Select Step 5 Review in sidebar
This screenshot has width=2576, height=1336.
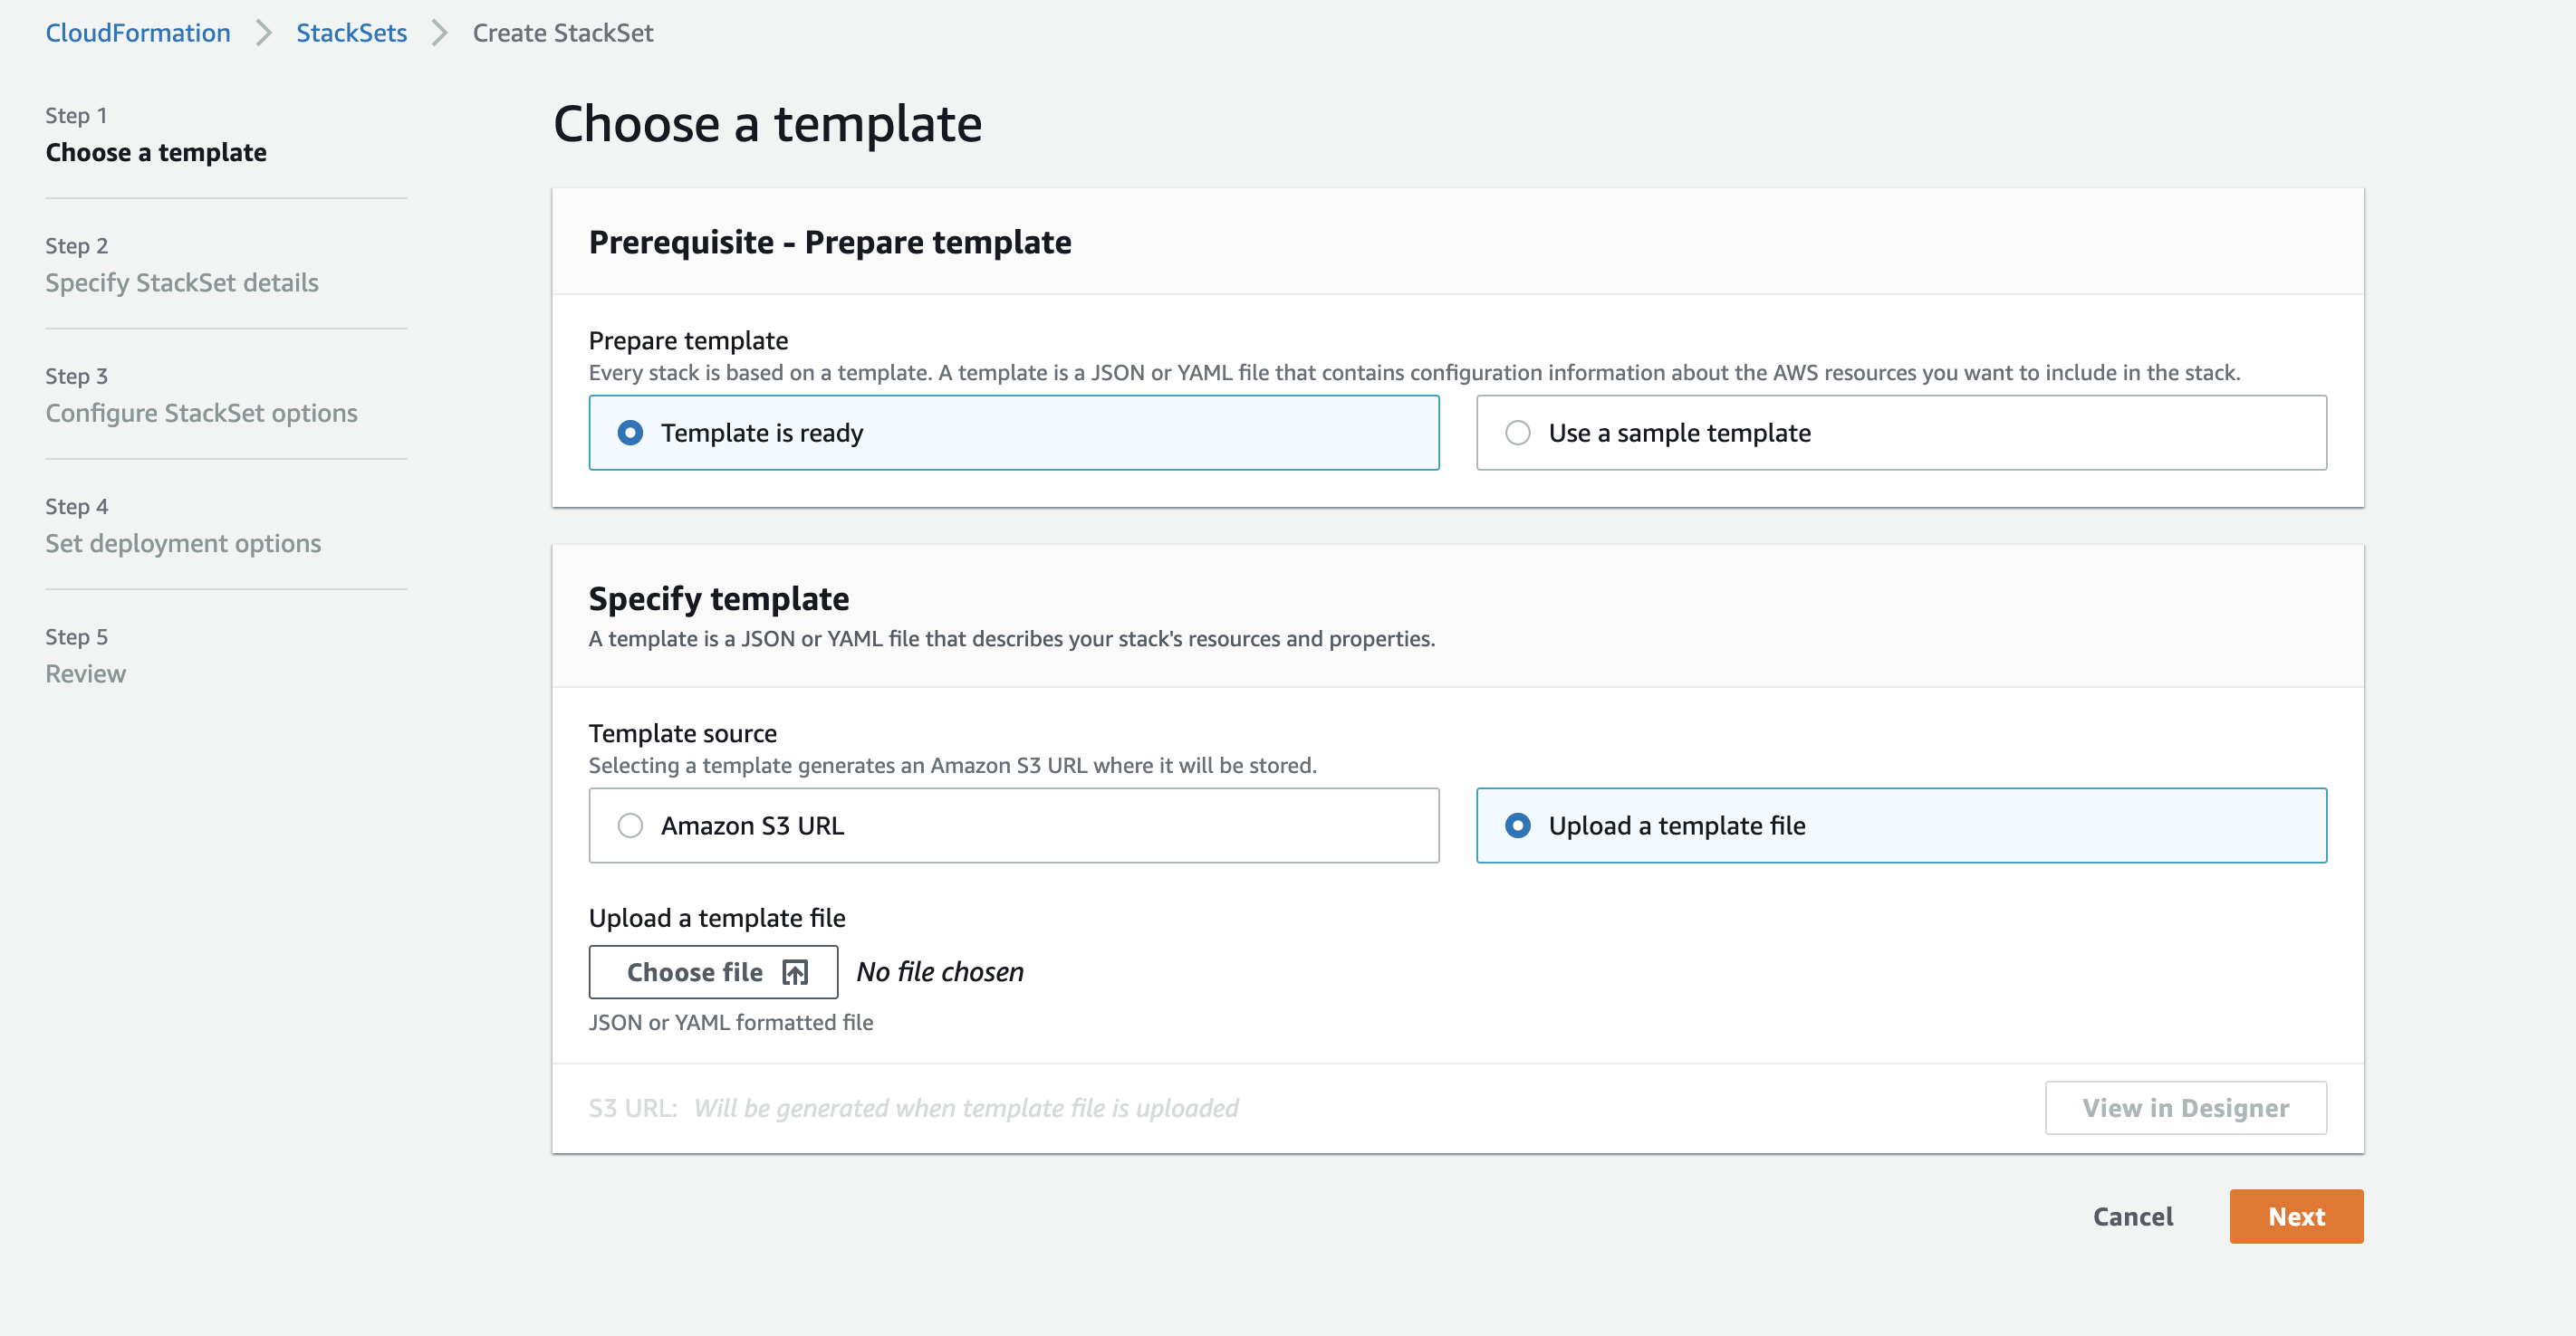click(x=85, y=673)
